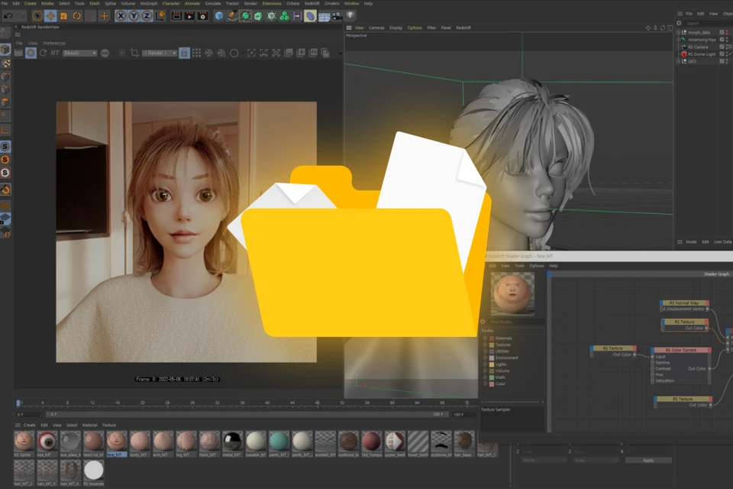Viewport: 733px width, 489px height.
Task: Toggle X axis lock
Action: [x=121, y=16]
